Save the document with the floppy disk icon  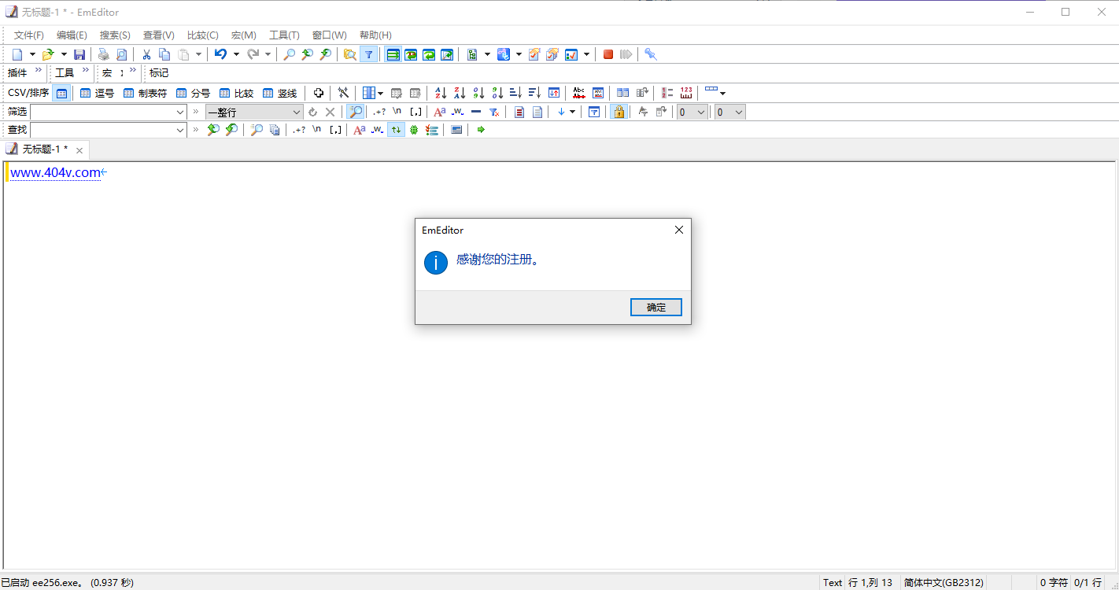coord(79,54)
